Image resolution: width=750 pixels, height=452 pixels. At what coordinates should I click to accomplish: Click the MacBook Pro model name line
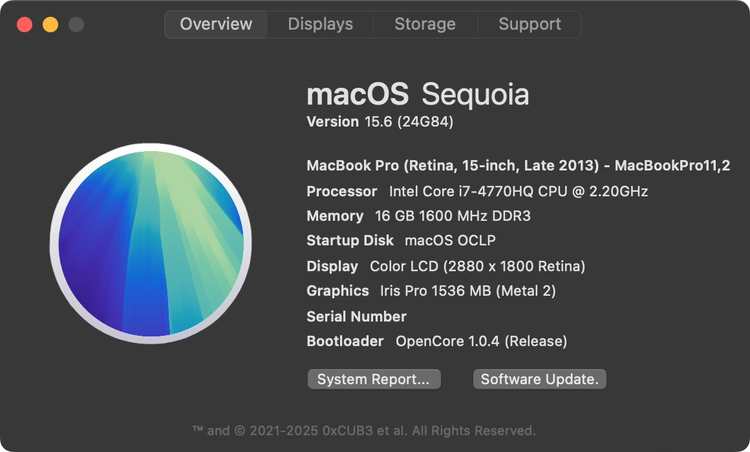518,166
